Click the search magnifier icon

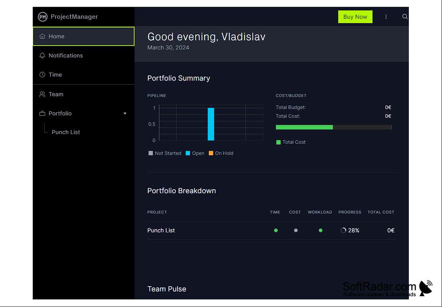click(x=405, y=17)
